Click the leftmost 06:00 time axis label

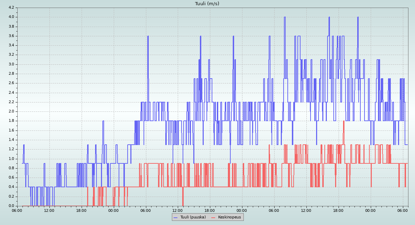(17, 210)
